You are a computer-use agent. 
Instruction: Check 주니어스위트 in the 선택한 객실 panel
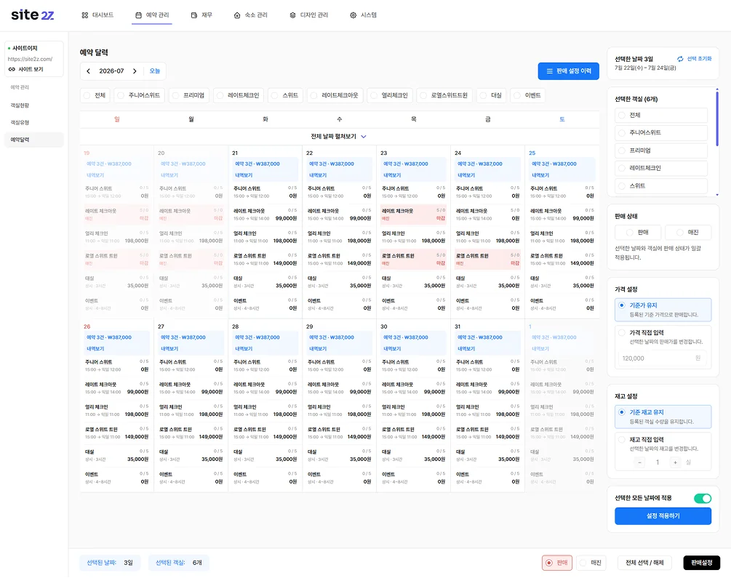pos(661,133)
